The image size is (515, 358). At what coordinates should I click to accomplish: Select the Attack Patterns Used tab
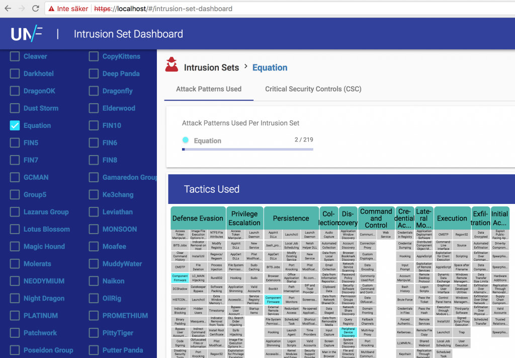point(209,89)
